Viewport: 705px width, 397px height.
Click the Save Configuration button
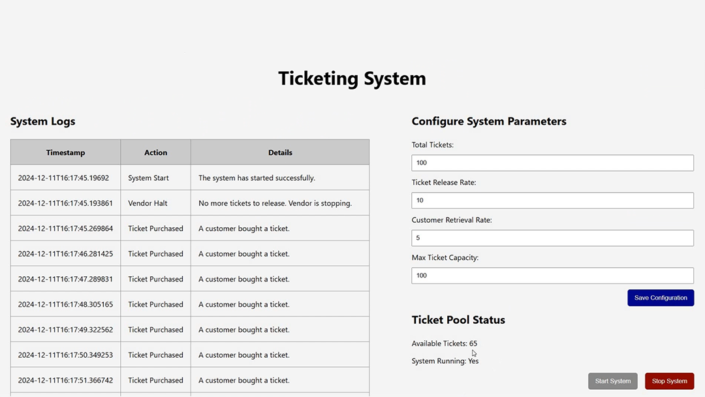pos(661,298)
